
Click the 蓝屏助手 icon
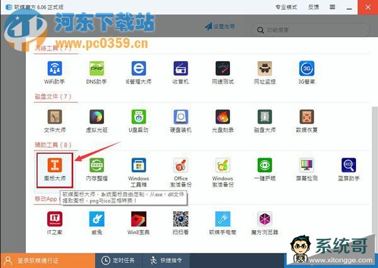point(348,165)
